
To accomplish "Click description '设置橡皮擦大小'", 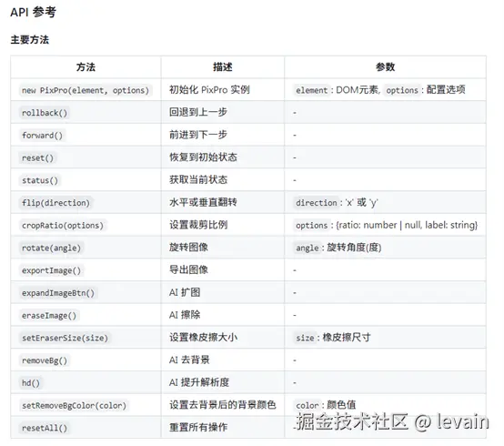I will click(203, 338).
